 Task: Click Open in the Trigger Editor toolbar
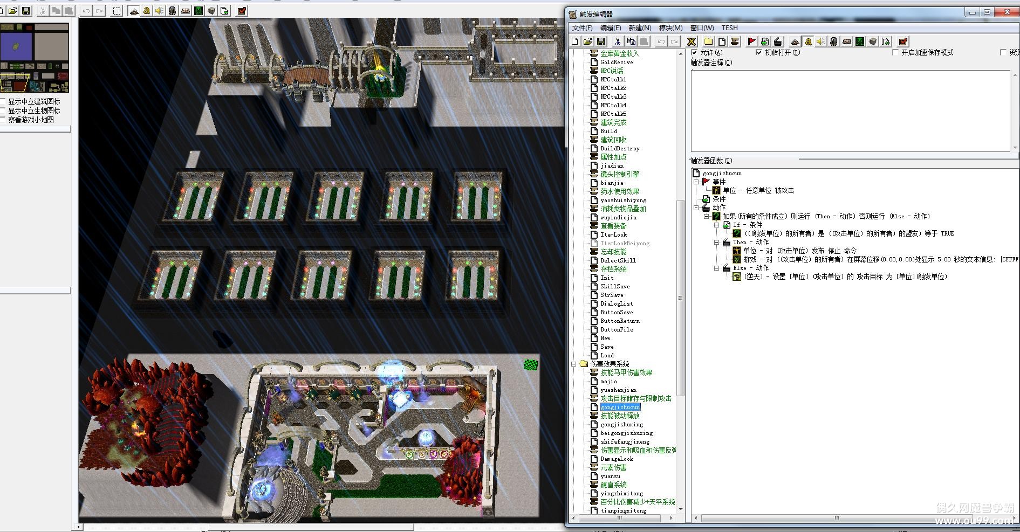(588, 42)
